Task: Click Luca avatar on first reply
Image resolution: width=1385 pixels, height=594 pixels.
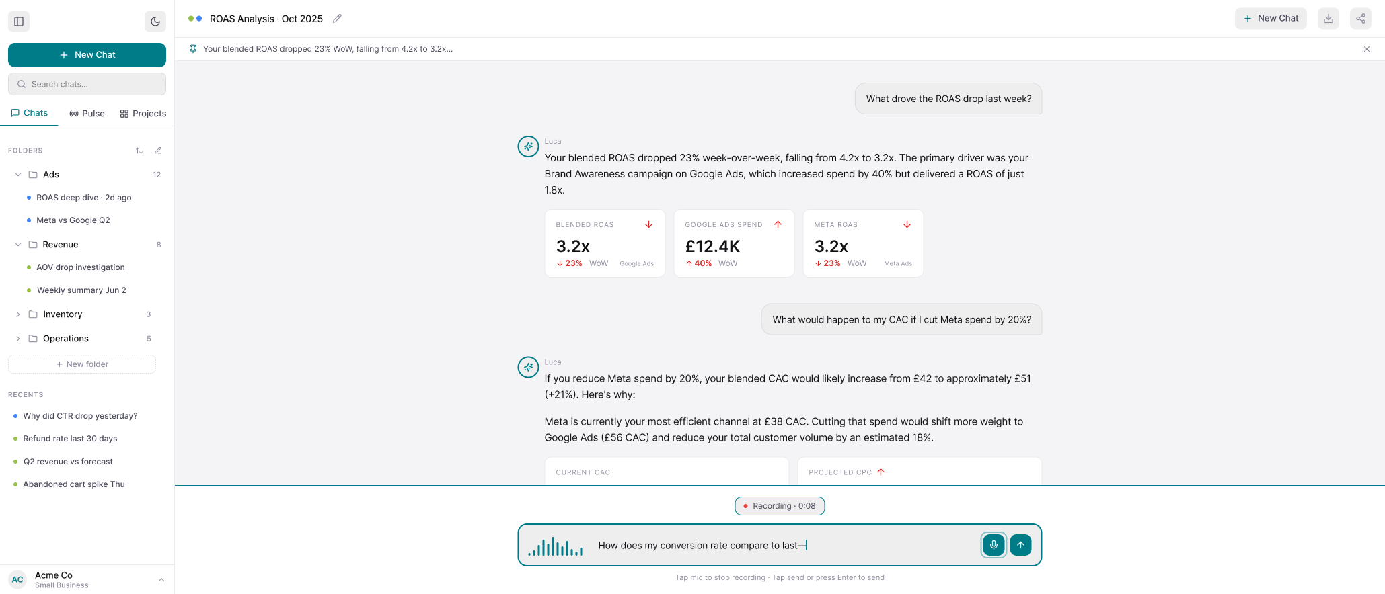Action: (528, 146)
